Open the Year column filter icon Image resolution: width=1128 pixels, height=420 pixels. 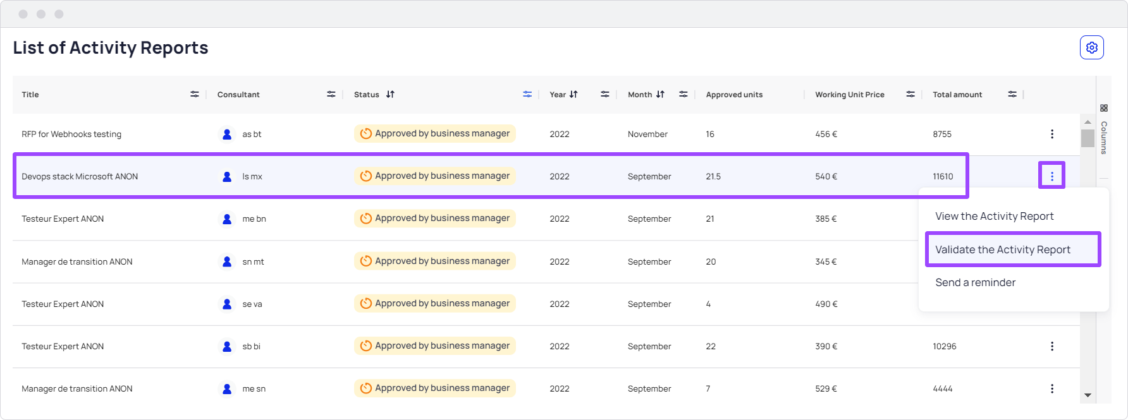[605, 94]
